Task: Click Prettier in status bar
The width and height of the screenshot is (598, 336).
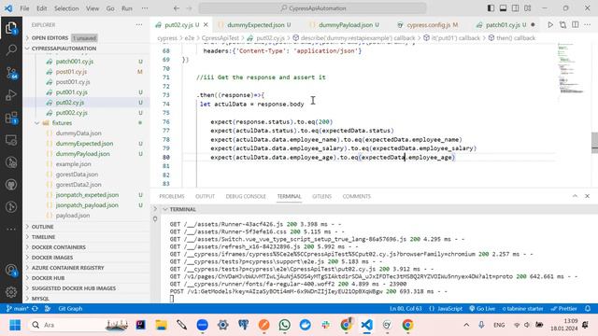Action: pos(563,309)
